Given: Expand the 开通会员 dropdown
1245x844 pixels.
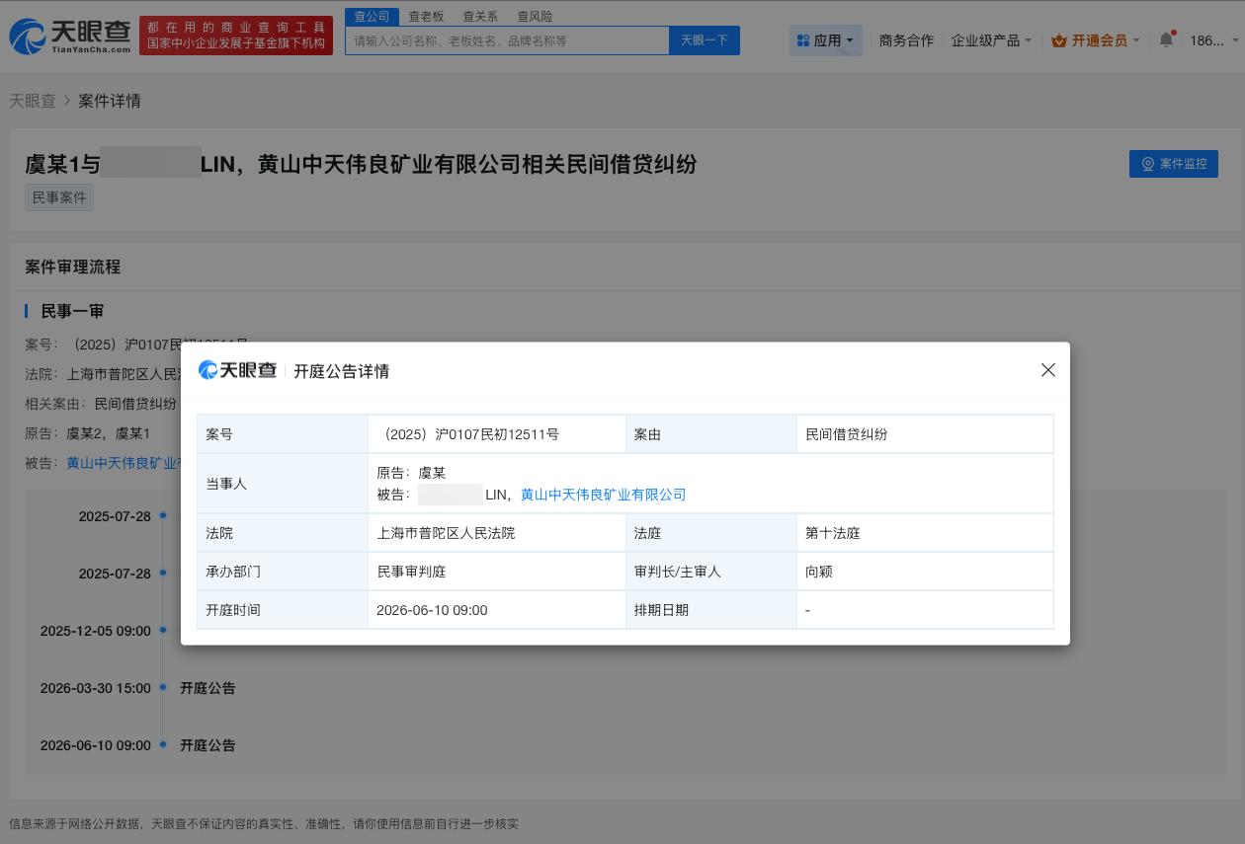Looking at the screenshot, I should [1095, 40].
